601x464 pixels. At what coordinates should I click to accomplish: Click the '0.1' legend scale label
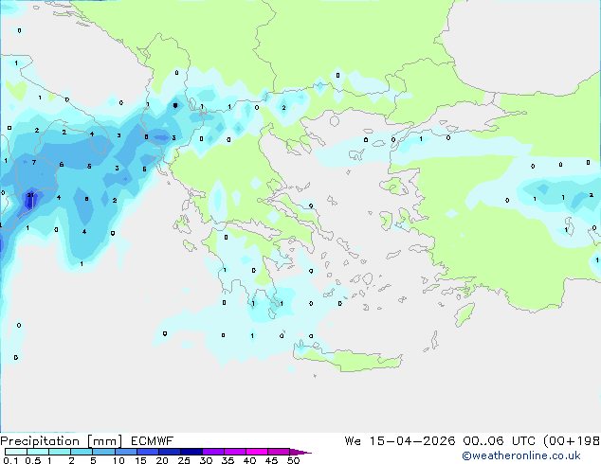pos(10,460)
